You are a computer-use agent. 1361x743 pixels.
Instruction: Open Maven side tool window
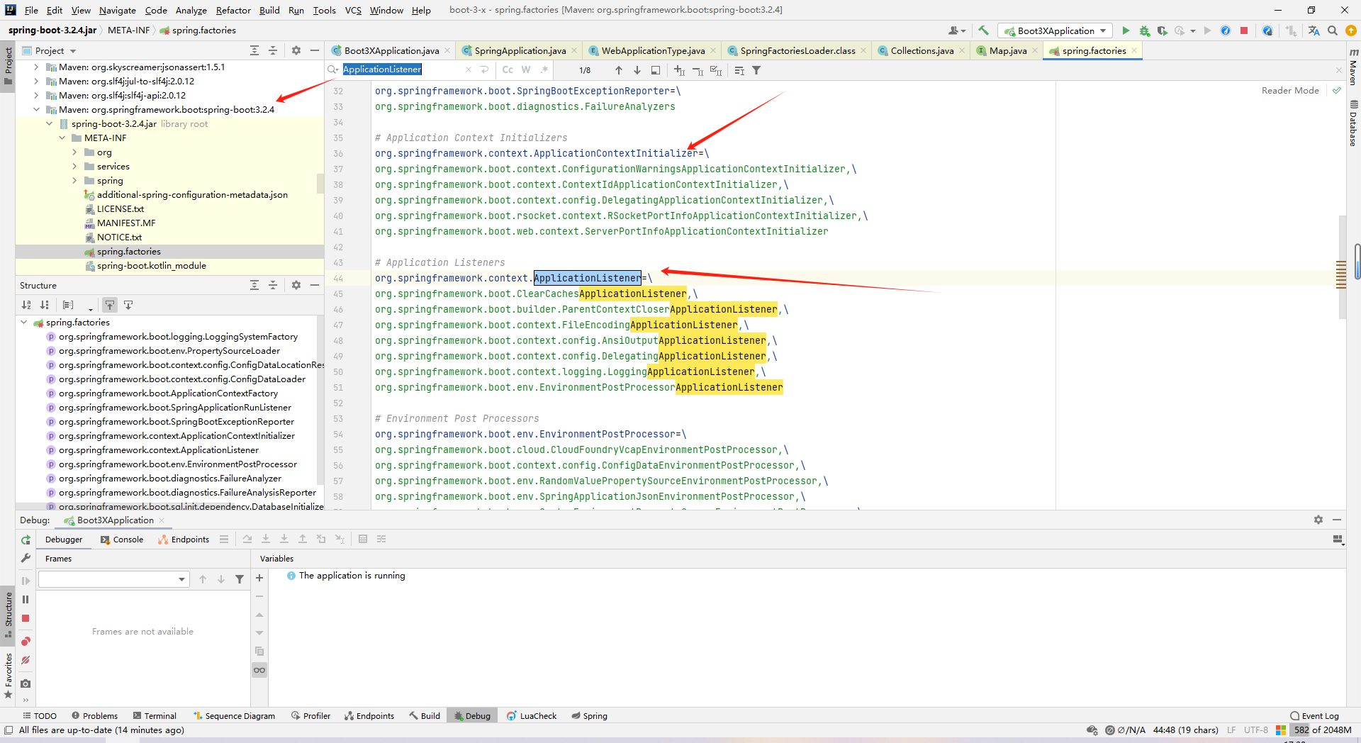point(1352,67)
